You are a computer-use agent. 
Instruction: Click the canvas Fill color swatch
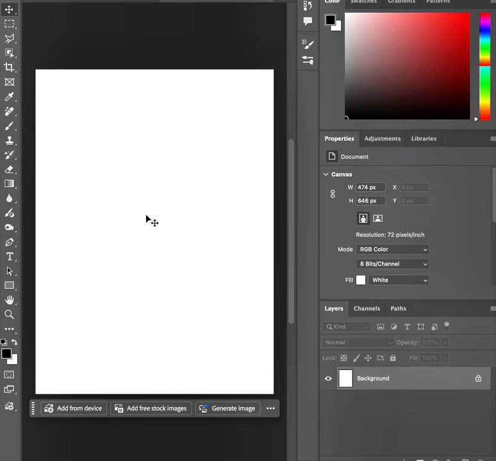tap(361, 280)
